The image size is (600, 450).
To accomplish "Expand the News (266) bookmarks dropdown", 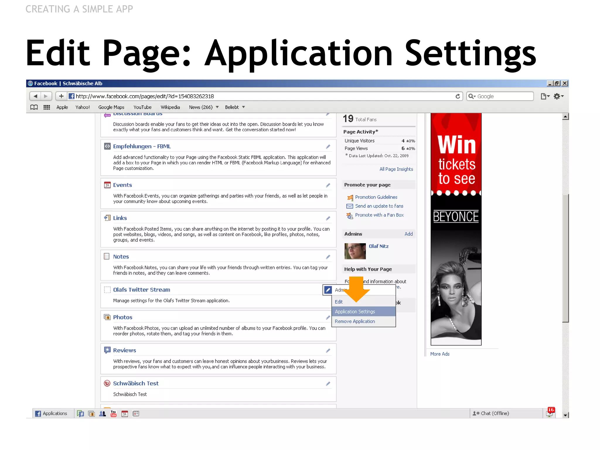I will pos(217,107).
